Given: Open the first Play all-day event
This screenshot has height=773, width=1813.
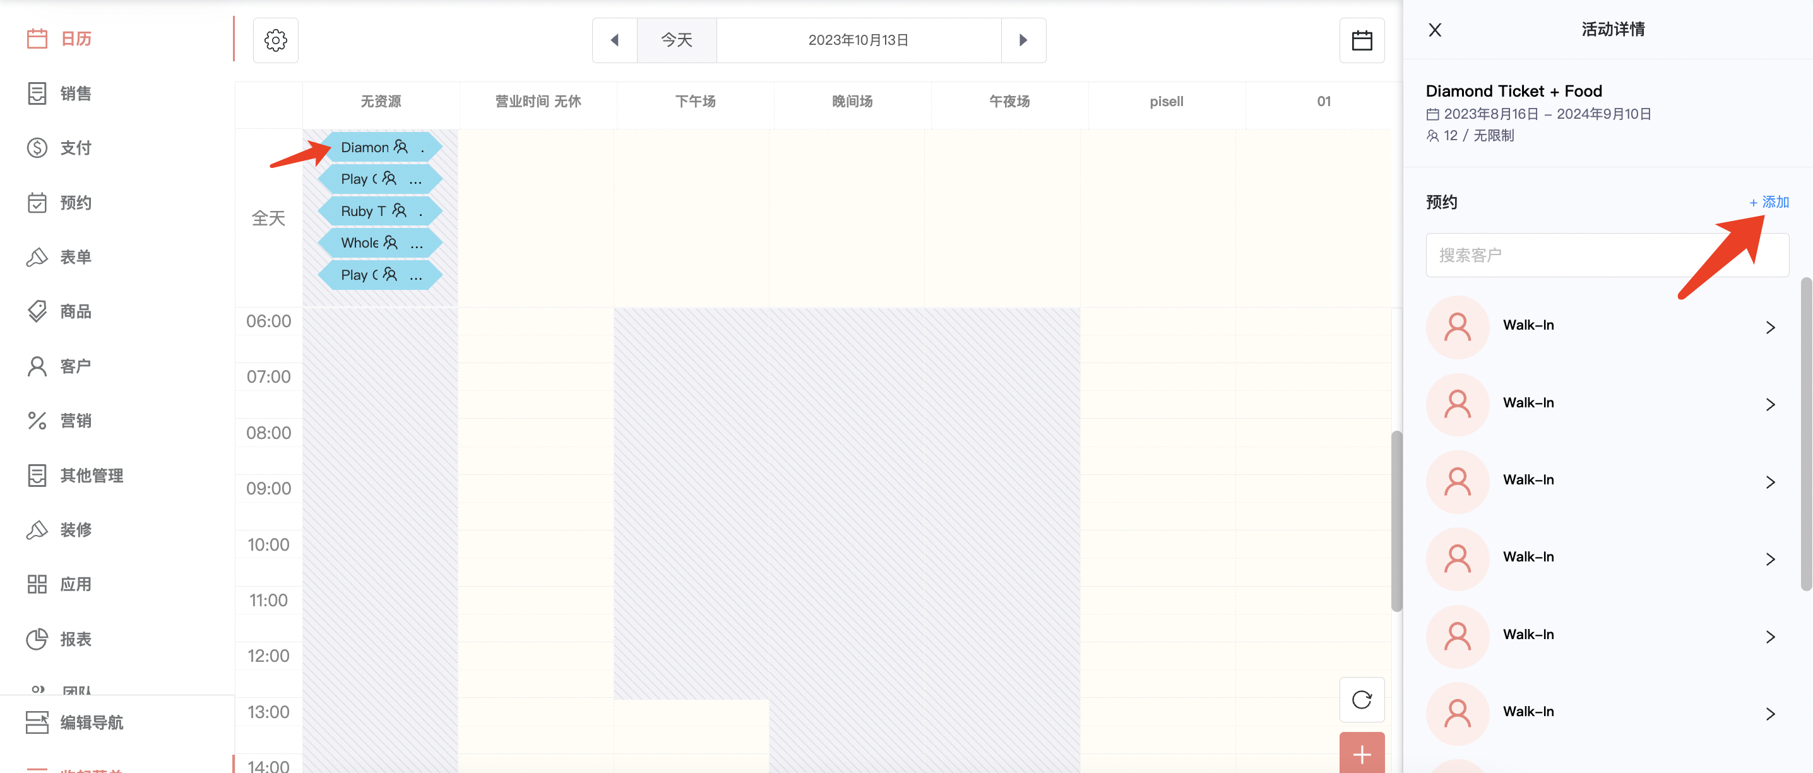Looking at the screenshot, I should click(380, 179).
